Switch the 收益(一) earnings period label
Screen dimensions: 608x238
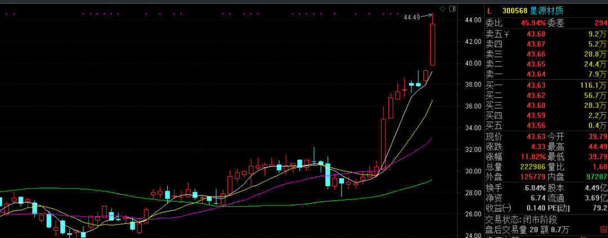pos(498,208)
